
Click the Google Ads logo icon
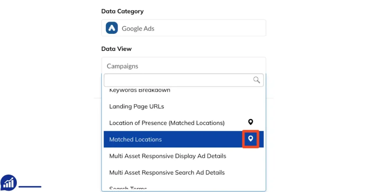click(112, 28)
